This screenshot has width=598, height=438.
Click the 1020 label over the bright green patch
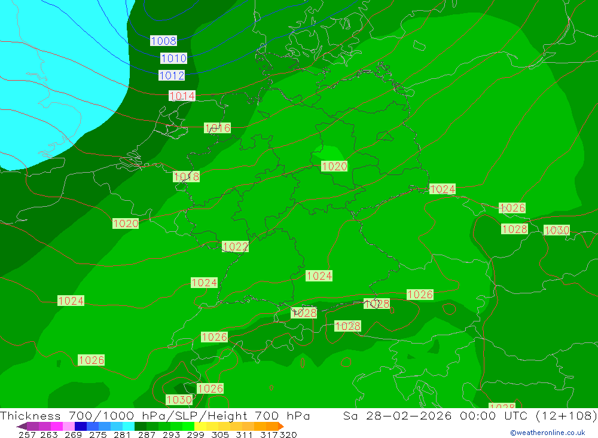click(x=334, y=166)
